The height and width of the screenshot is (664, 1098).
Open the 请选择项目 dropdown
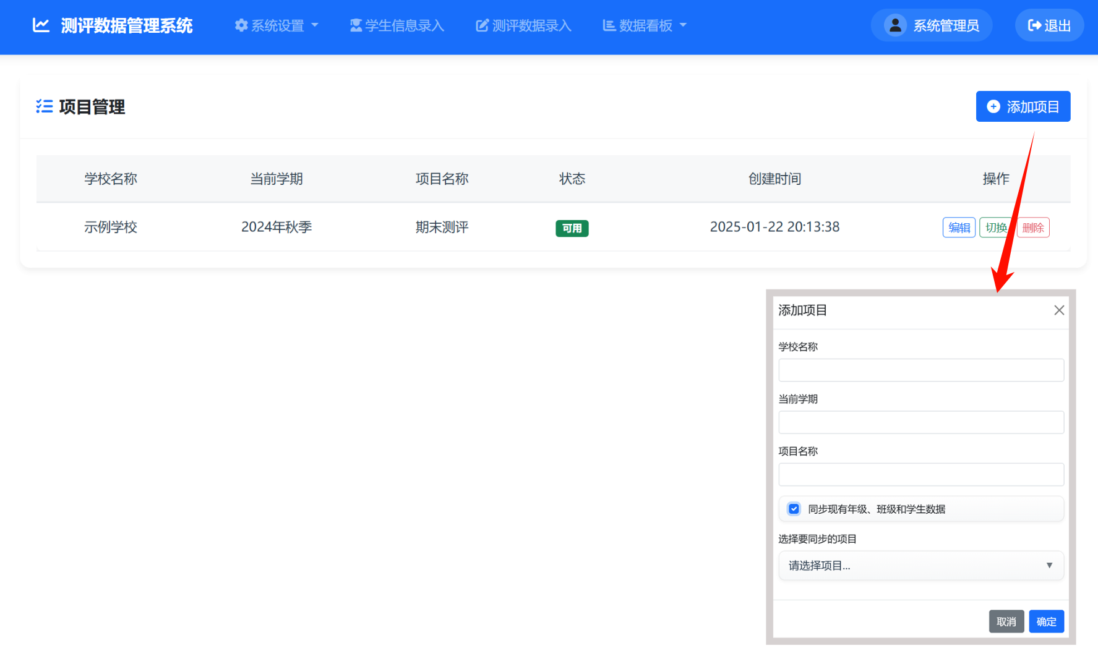920,565
